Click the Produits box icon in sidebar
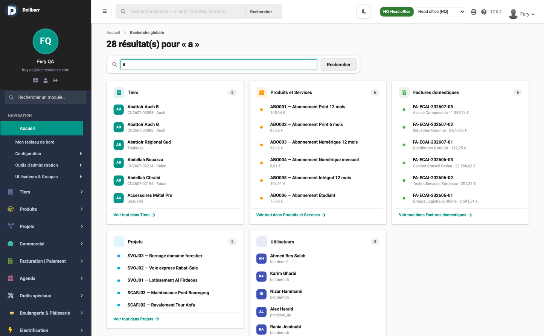 pos(11,209)
